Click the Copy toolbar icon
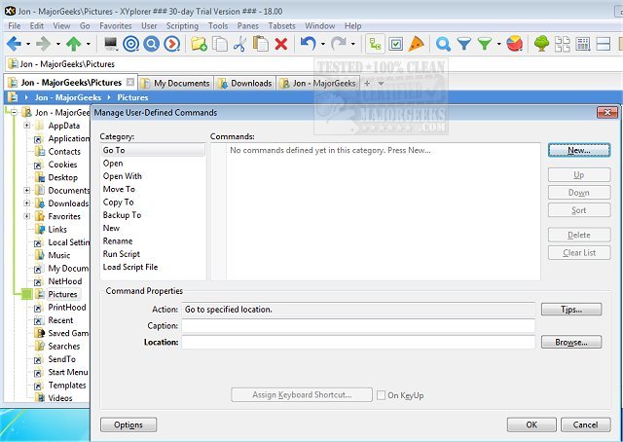 (220, 44)
